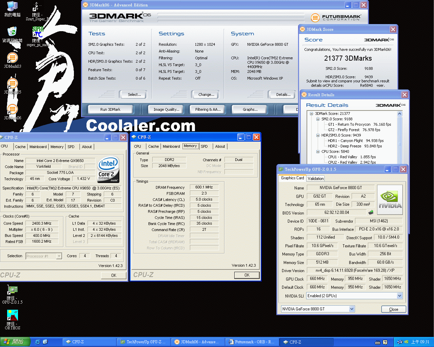Switch to Cache tab in CPU-Z processor window

[20, 147]
